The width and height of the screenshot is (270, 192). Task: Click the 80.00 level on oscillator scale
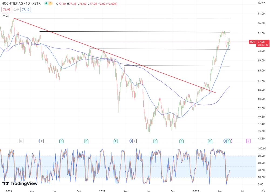(x=261, y=156)
